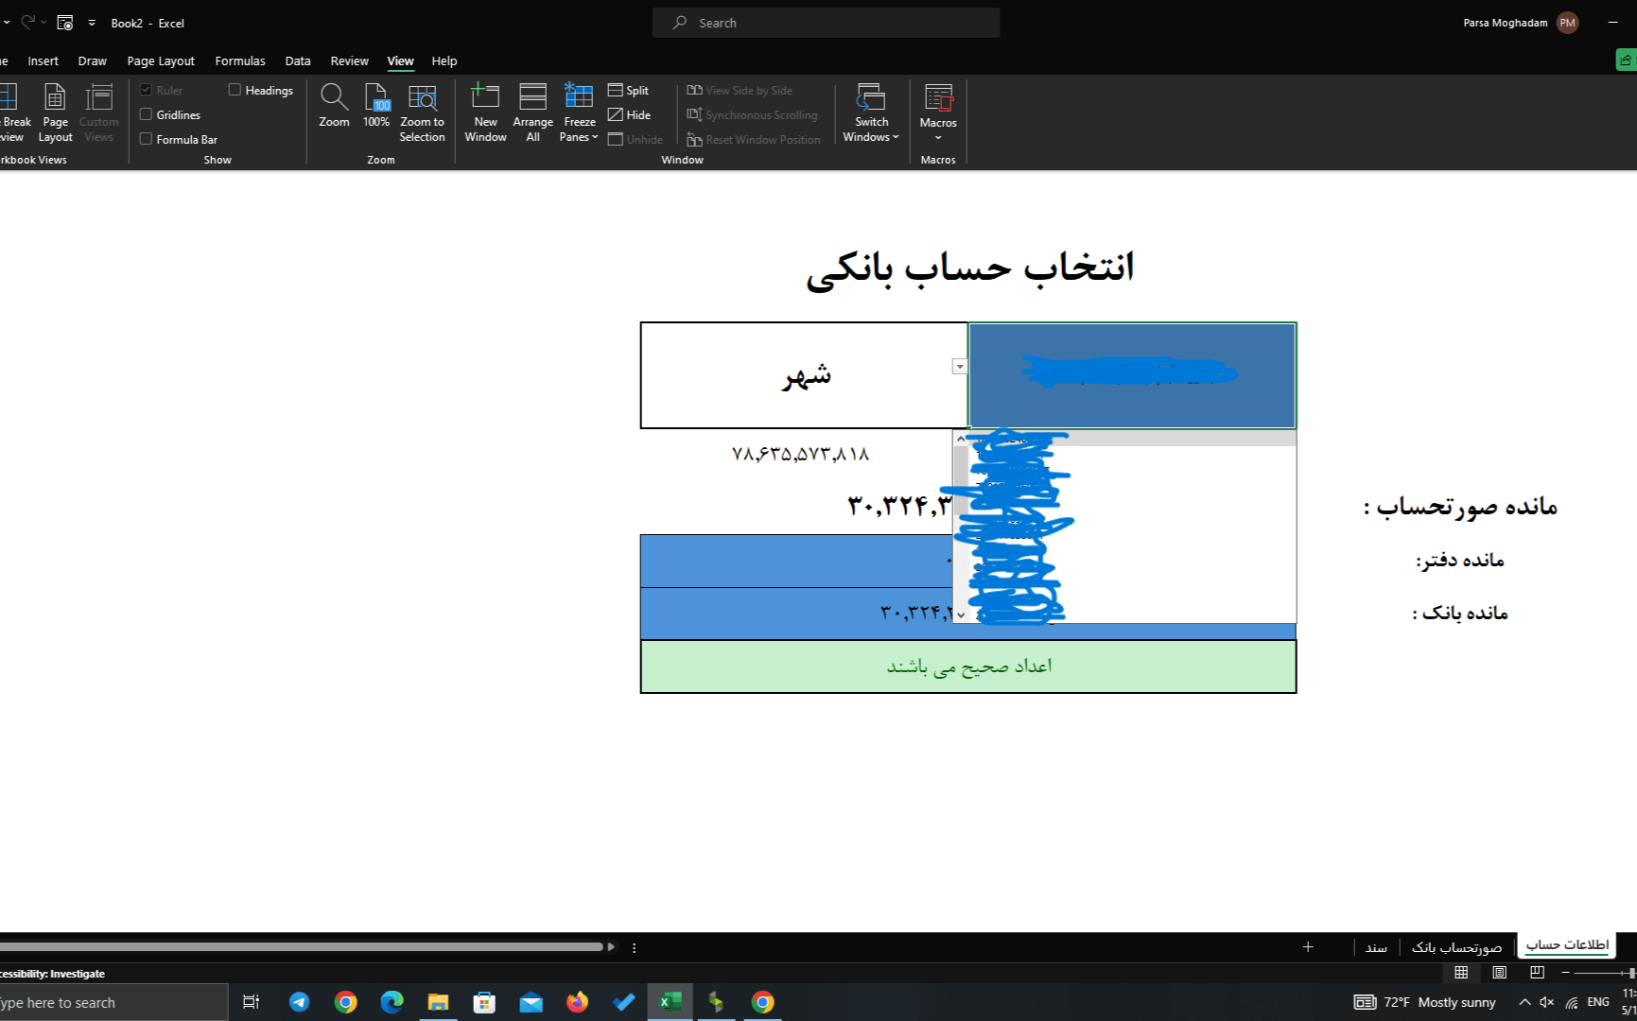1637x1021 pixels.
Task: Click Accessibility: Investigate status text
Action: coord(53,973)
